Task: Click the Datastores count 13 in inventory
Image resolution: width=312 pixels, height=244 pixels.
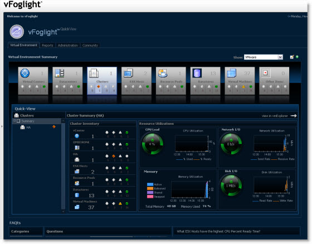Action: click(91, 196)
